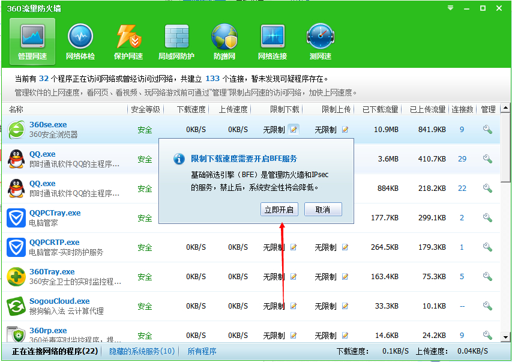Viewport: 512px width, 362px height.
Task: Open manage wrench for 360se.exe
Action: tap(487, 130)
